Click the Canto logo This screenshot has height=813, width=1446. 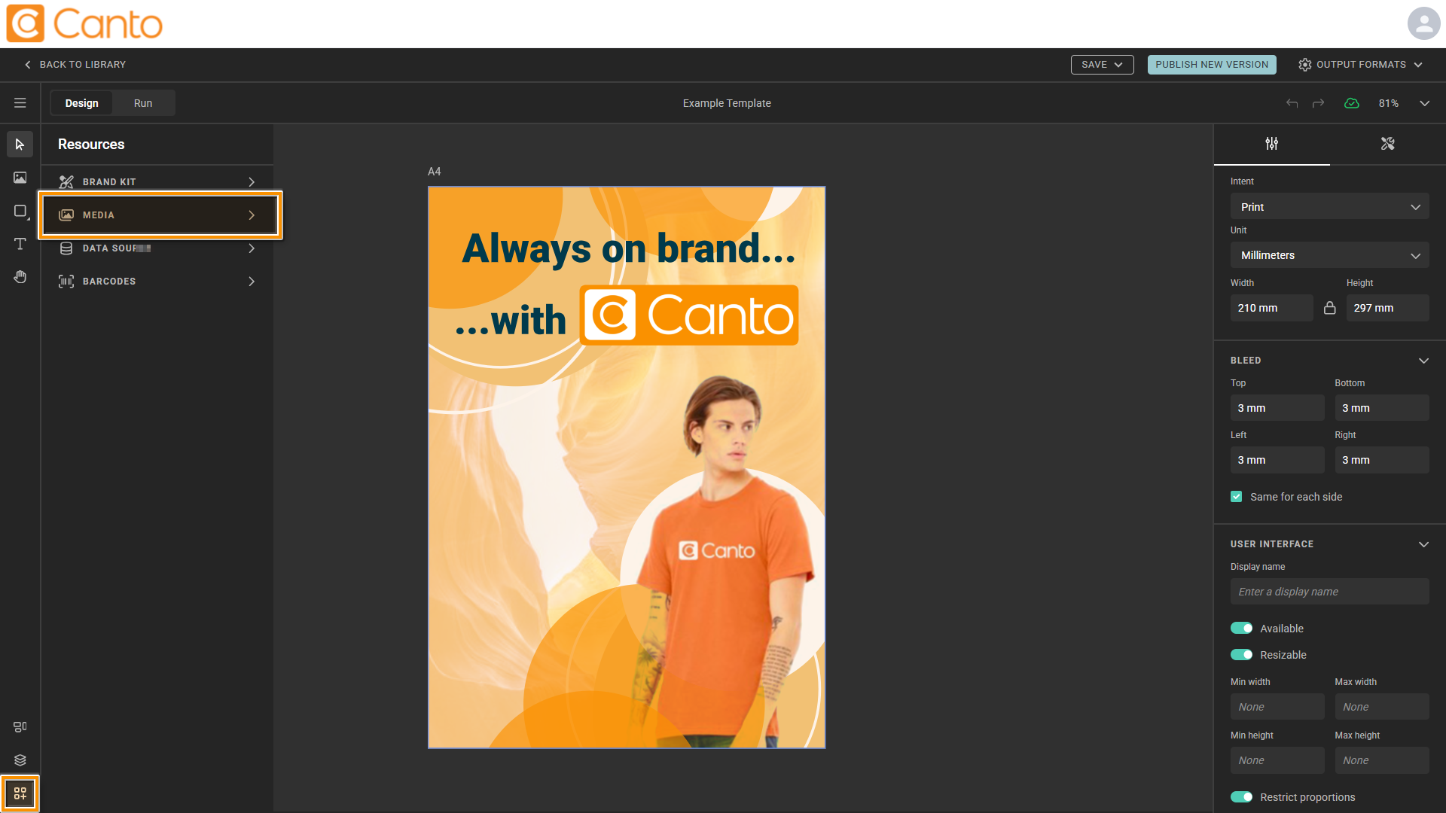click(x=84, y=23)
